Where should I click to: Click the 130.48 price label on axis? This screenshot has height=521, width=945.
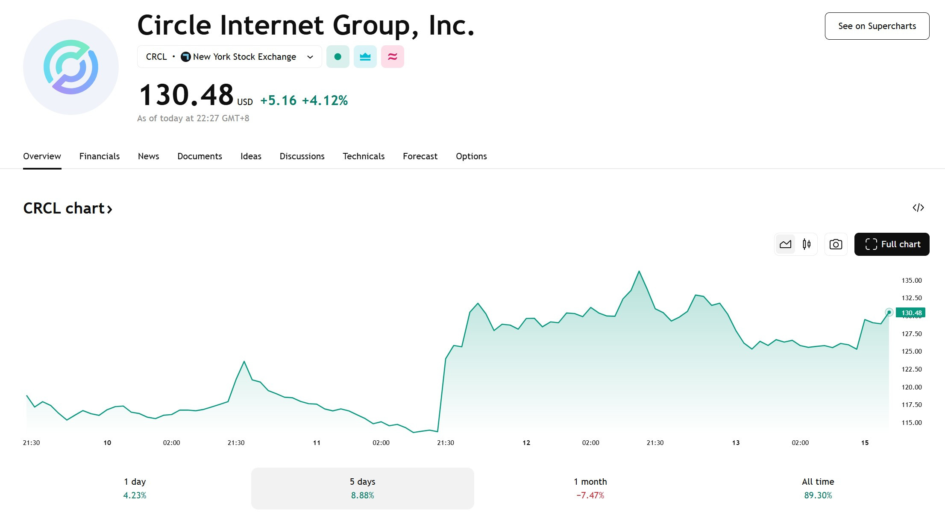pyautogui.click(x=910, y=313)
